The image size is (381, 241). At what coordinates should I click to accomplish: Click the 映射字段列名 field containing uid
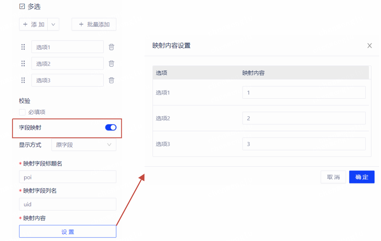pyautogui.click(x=68, y=204)
